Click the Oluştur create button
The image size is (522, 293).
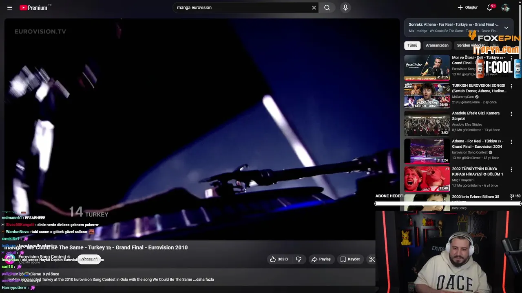(x=468, y=8)
